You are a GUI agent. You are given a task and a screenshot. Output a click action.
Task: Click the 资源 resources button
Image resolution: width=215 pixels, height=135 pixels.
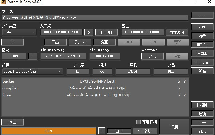click(104, 42)
